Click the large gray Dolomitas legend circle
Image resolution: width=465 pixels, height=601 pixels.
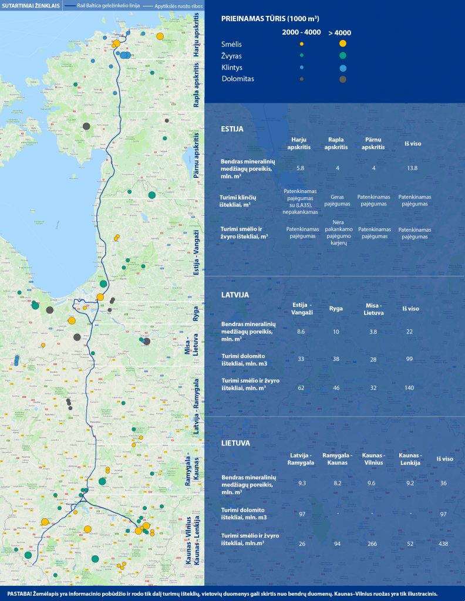pos(343,79)
